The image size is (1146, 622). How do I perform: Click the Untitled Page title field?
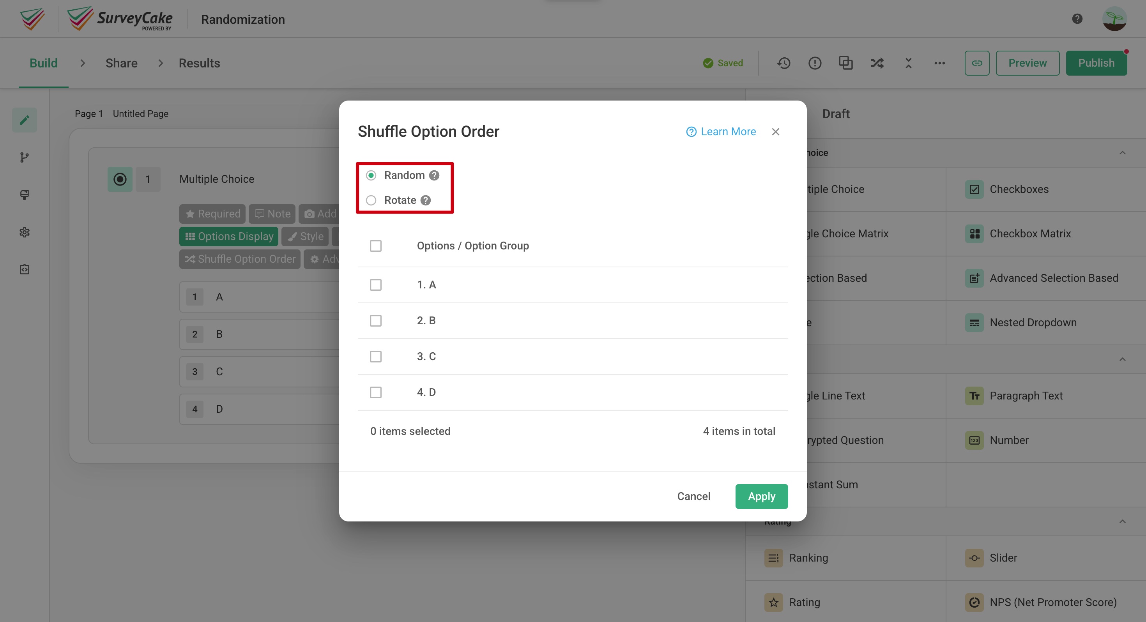pos(141,114)
